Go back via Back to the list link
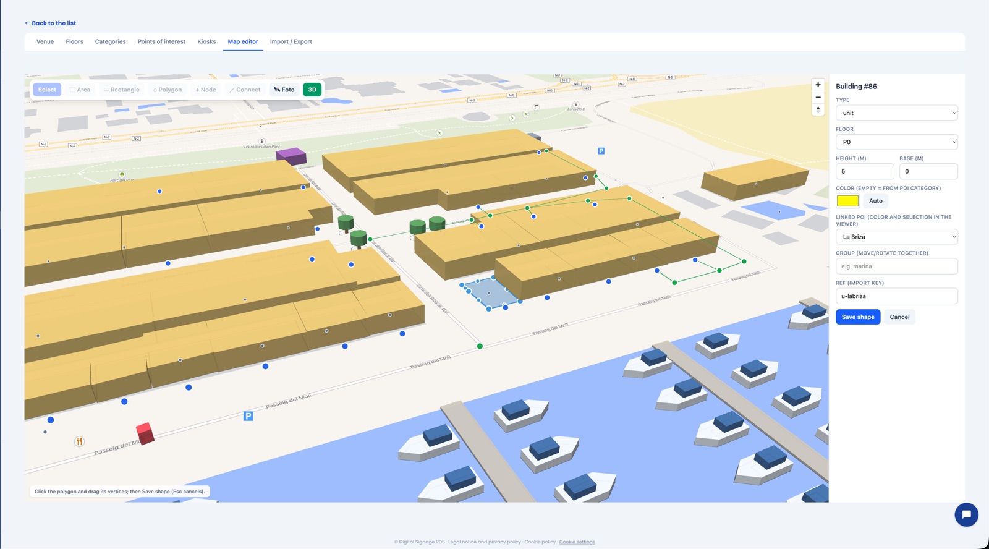989x549 pixels. pos(50,23)
